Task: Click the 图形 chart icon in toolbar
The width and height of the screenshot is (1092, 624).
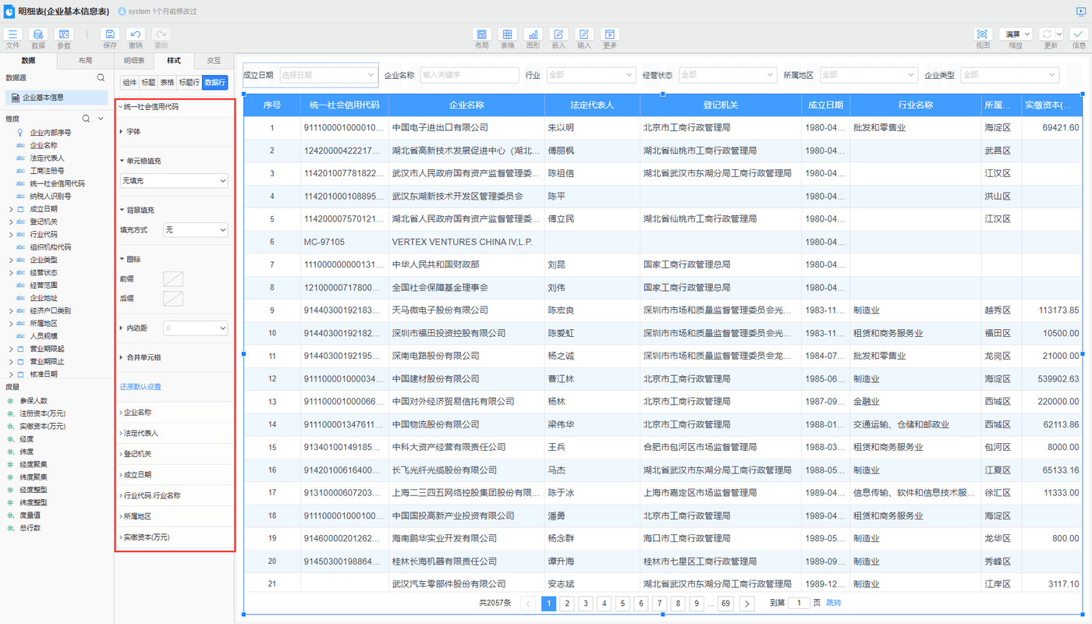Action: coord(533,35)
